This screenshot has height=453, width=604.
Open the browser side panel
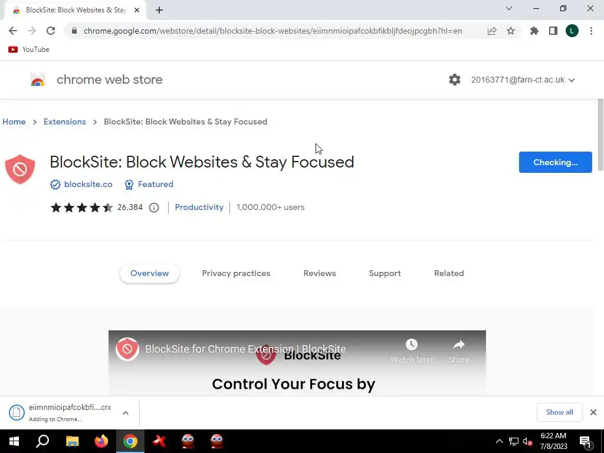tap(553, 31)
